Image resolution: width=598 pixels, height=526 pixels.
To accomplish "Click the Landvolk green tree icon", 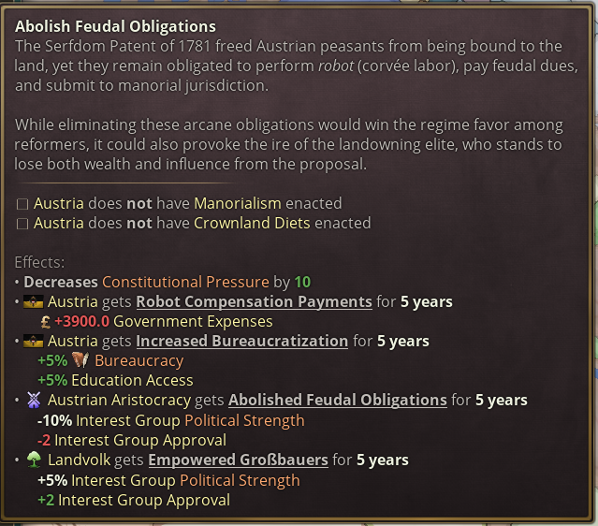I will [x=34, y=460].
